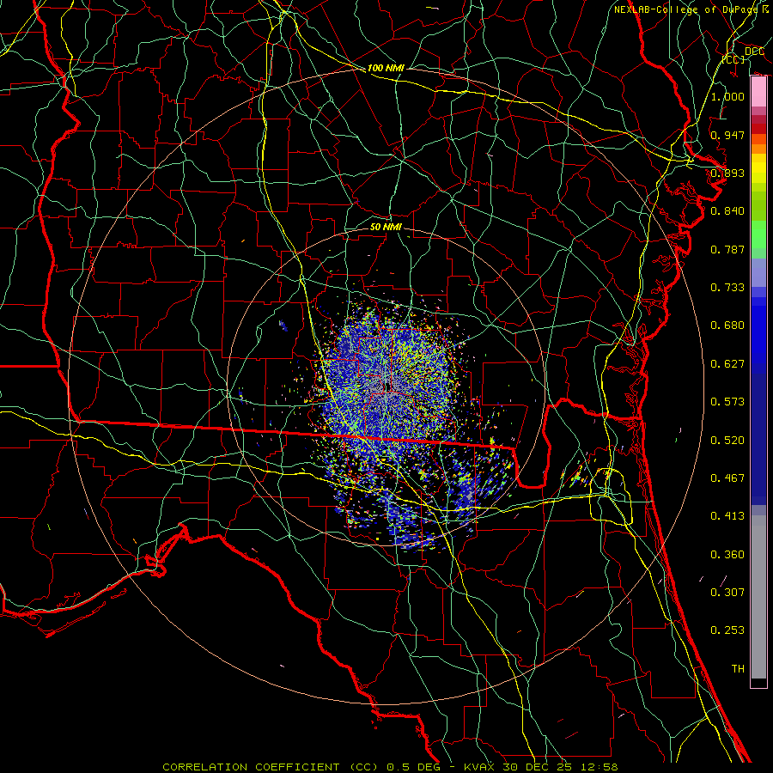Click the 0.307 legend value
The image size is (773, 773).
click(x=727, y=593)
